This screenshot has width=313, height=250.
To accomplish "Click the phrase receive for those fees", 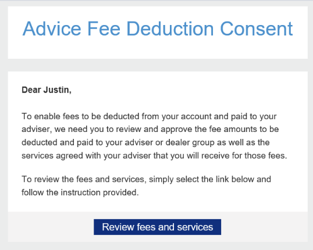I will click(x=244, y=156).
